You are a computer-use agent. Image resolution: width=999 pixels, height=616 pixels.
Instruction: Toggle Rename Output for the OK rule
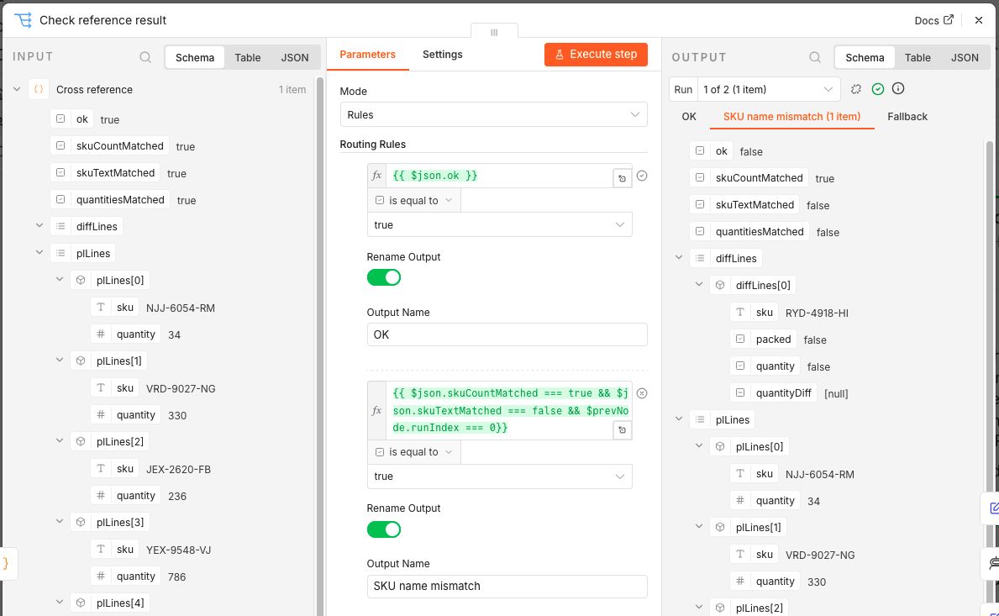[383, 277]
